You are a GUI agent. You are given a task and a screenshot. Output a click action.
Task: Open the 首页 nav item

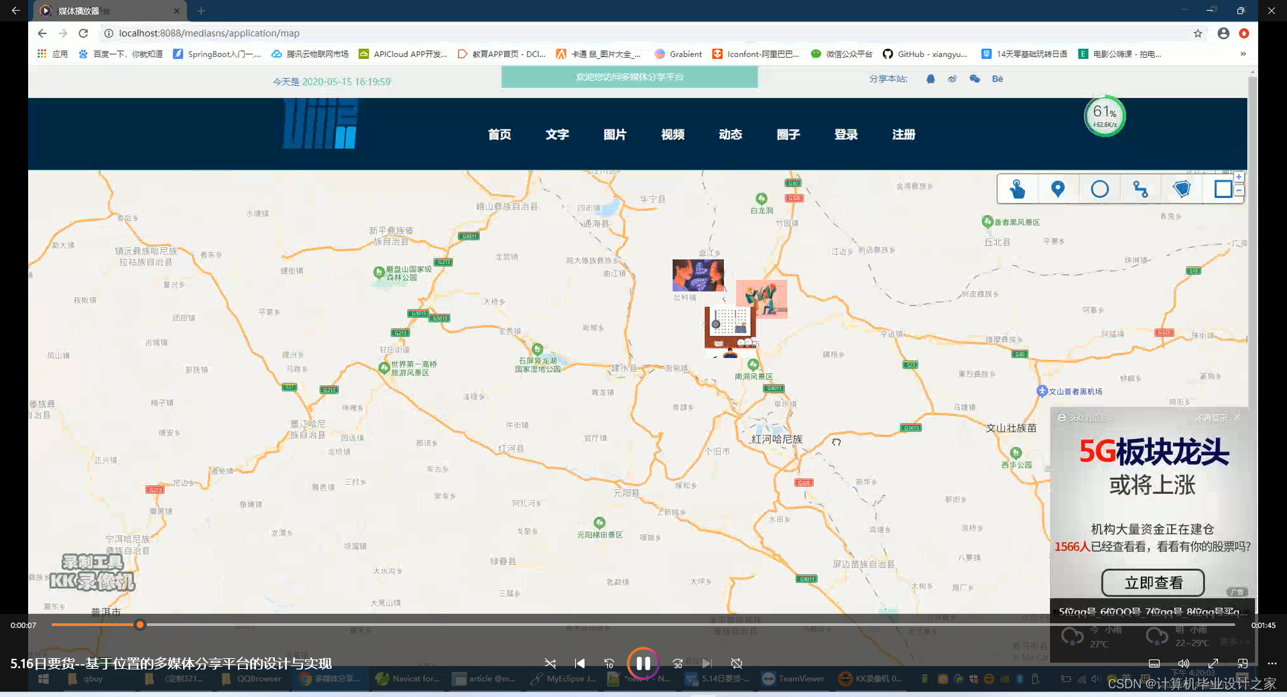[x=499, y=134]
